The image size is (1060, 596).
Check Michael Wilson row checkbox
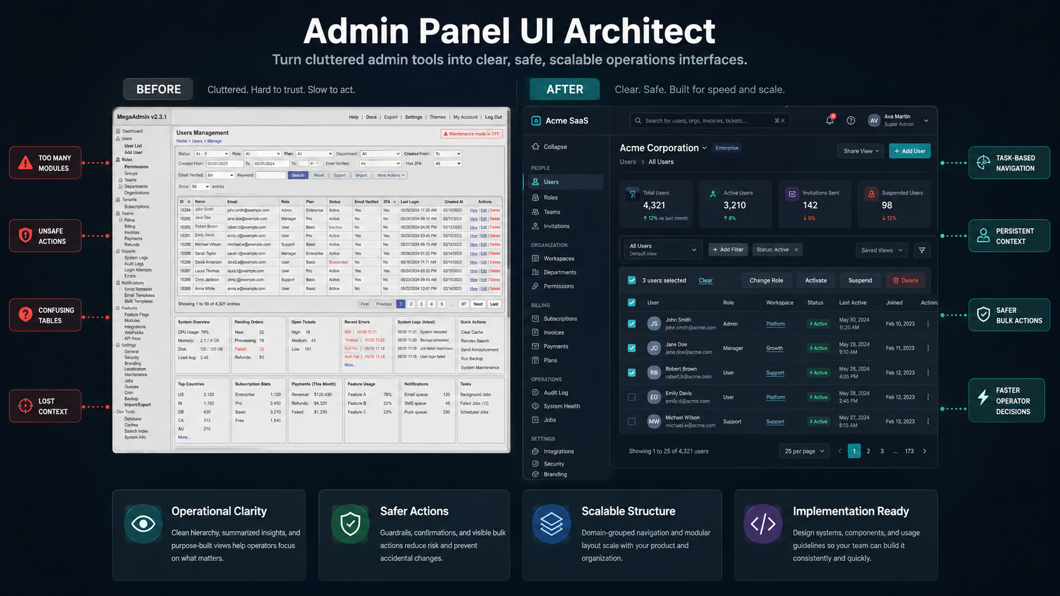(631, 421)
